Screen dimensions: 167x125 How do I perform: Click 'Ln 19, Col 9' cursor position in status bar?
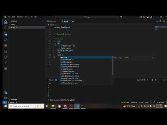125,102
